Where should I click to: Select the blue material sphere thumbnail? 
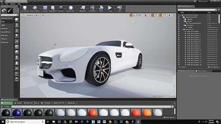[x=17, y=113]
